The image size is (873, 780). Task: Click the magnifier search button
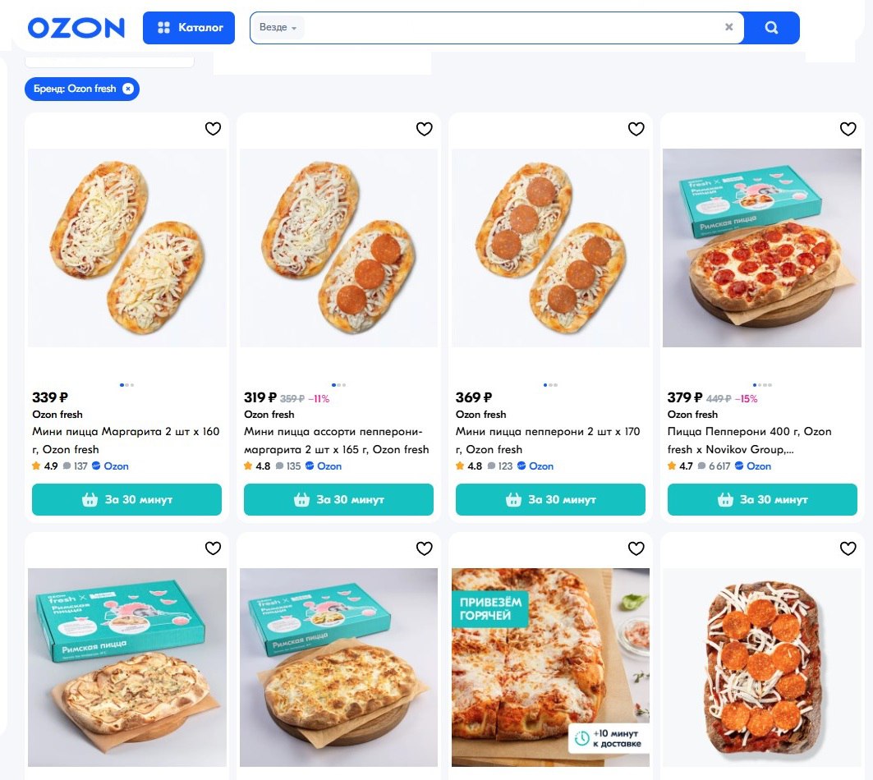click(771, 27)
